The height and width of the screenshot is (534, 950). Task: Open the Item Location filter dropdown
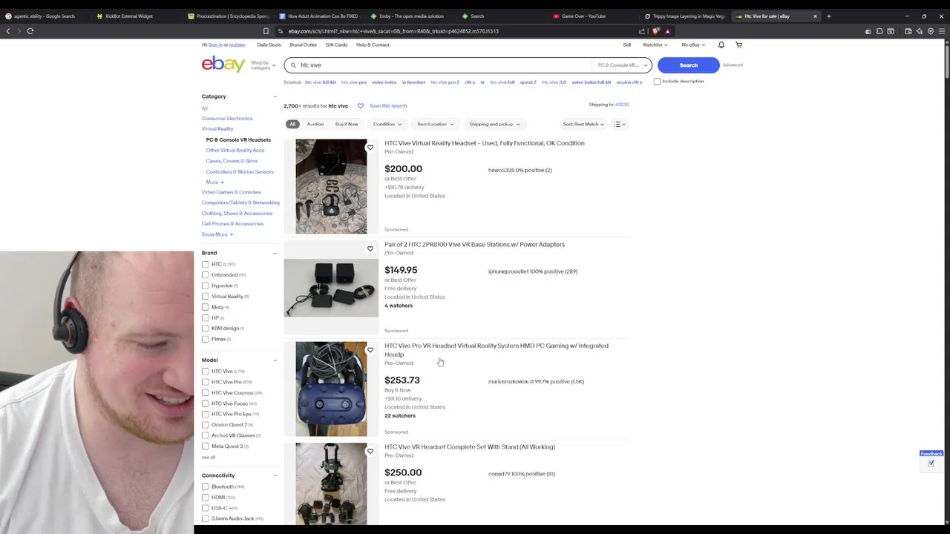point(435,124)
